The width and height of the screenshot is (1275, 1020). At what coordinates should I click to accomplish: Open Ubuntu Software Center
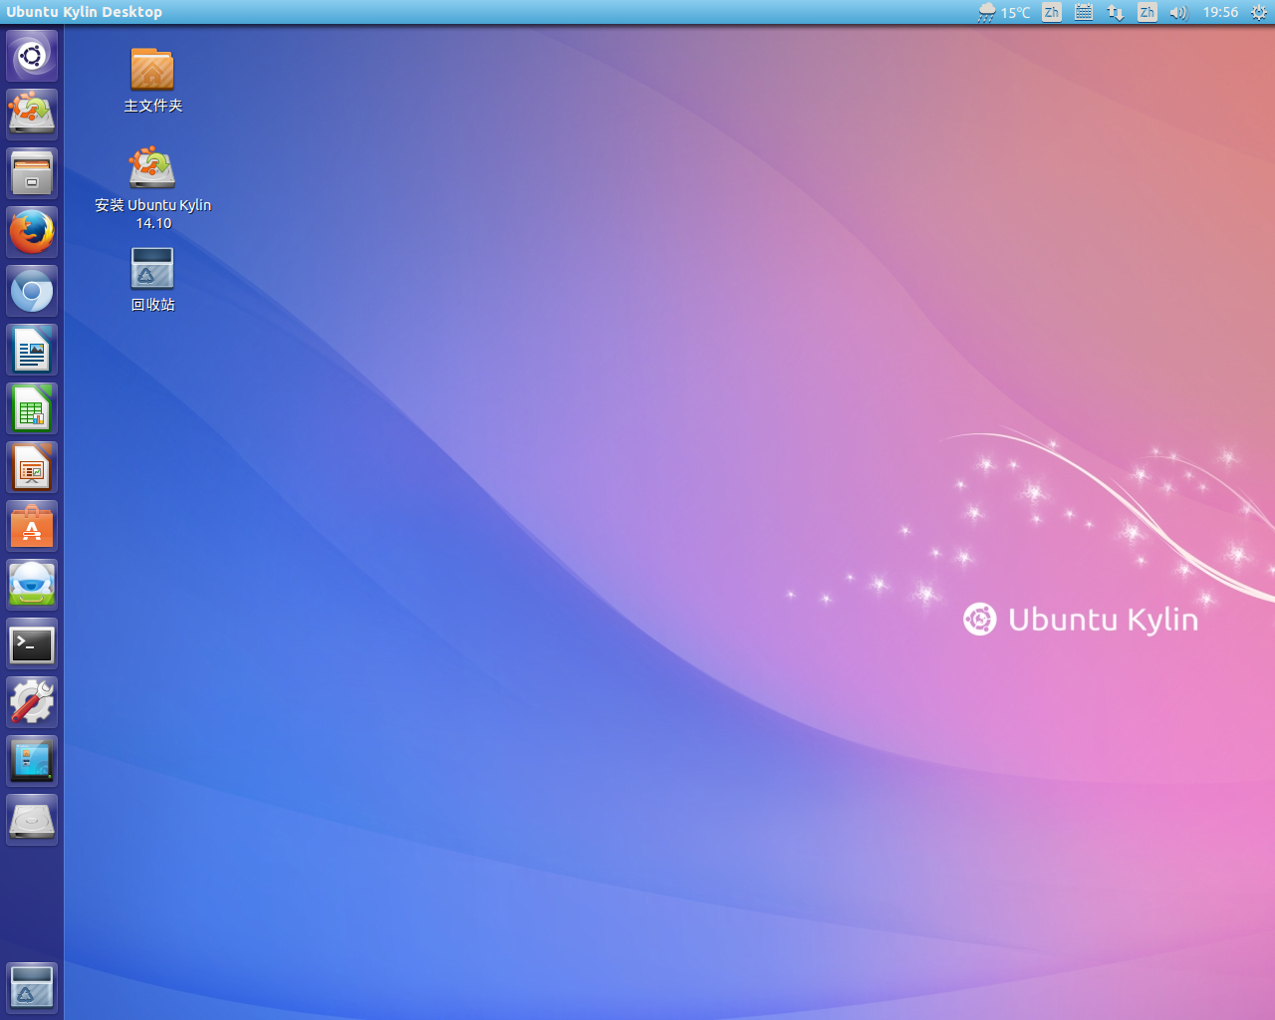tap(32, 526)
